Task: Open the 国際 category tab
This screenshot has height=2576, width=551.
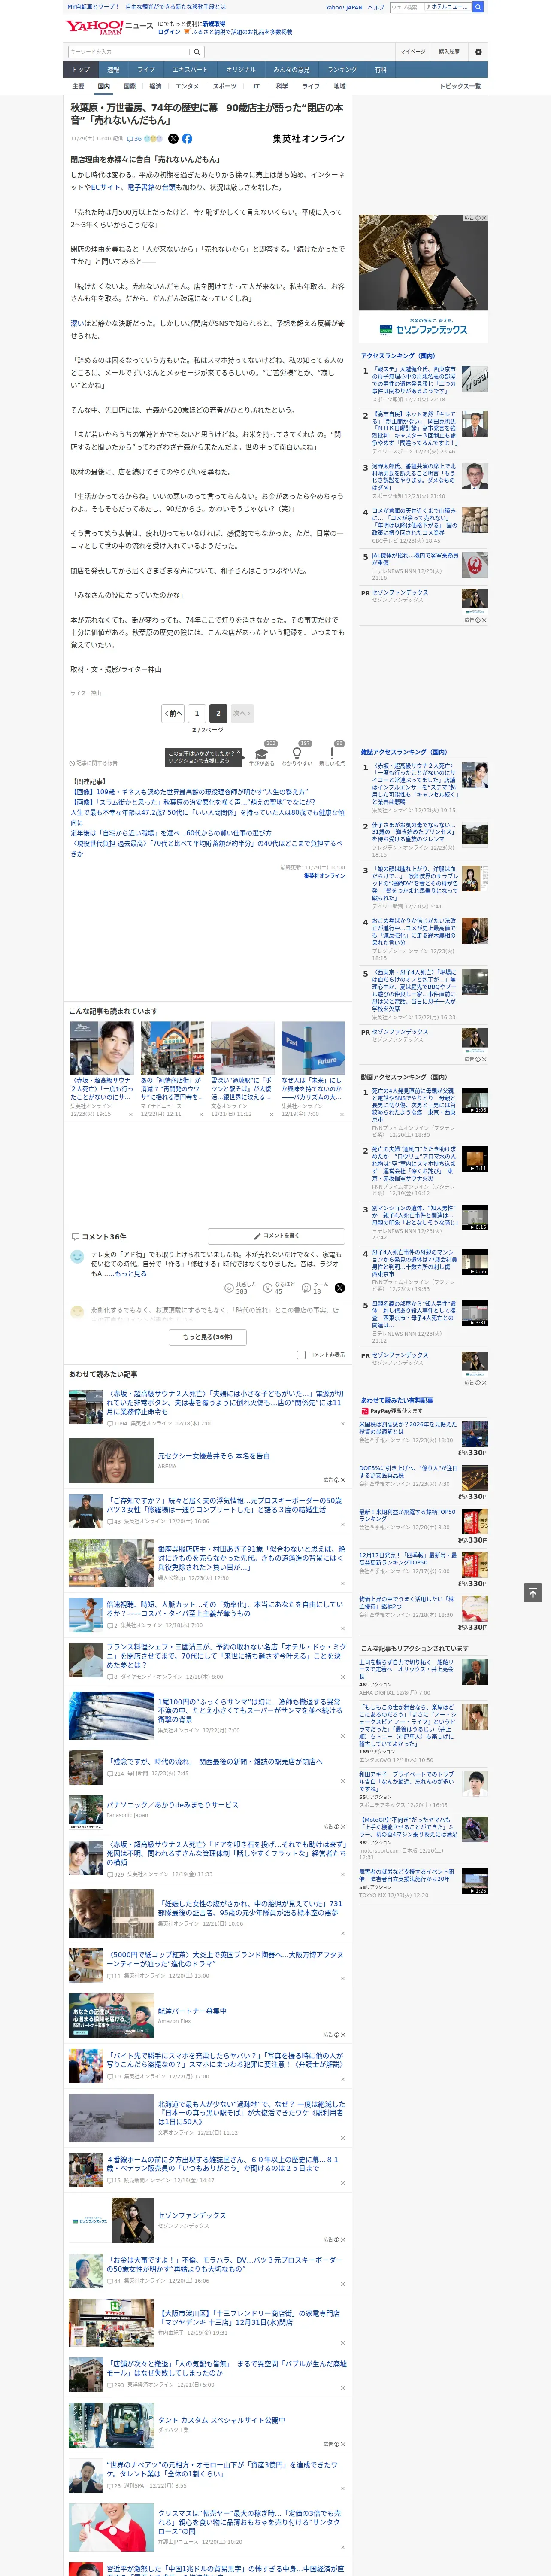Action: [x=129, y=86]
